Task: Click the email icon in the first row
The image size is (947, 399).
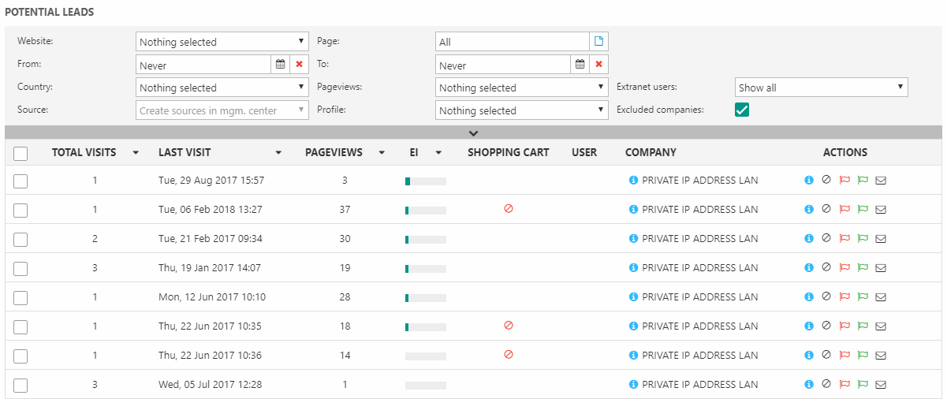Action: click(x=881, y=181)
